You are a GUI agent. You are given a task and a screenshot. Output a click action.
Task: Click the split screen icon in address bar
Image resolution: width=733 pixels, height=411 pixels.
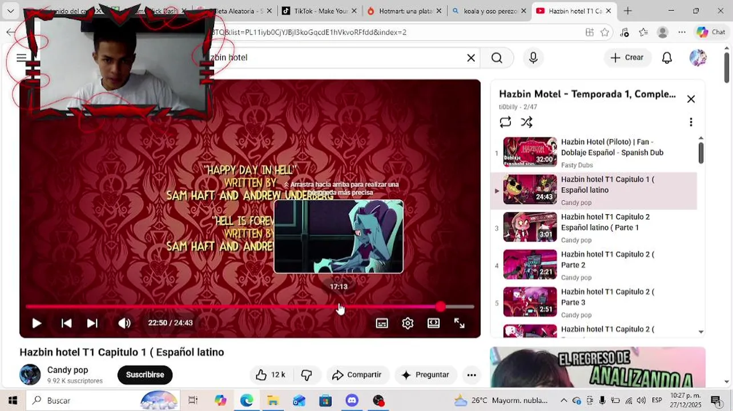[x=590, y=33]
